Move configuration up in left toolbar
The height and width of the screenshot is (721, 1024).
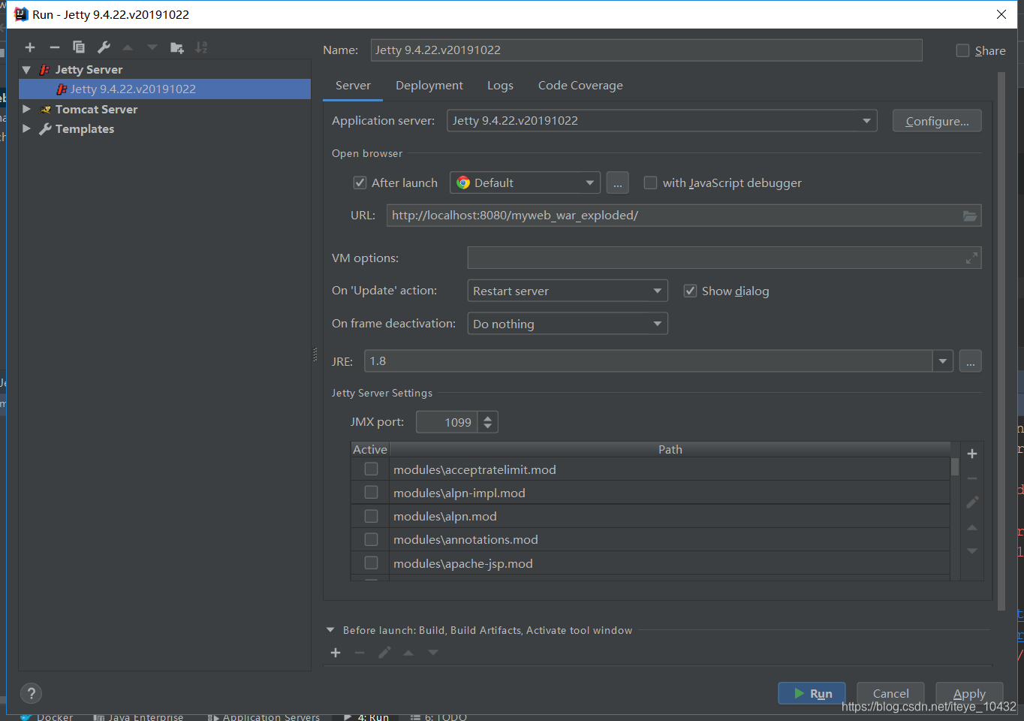point(128,47)
